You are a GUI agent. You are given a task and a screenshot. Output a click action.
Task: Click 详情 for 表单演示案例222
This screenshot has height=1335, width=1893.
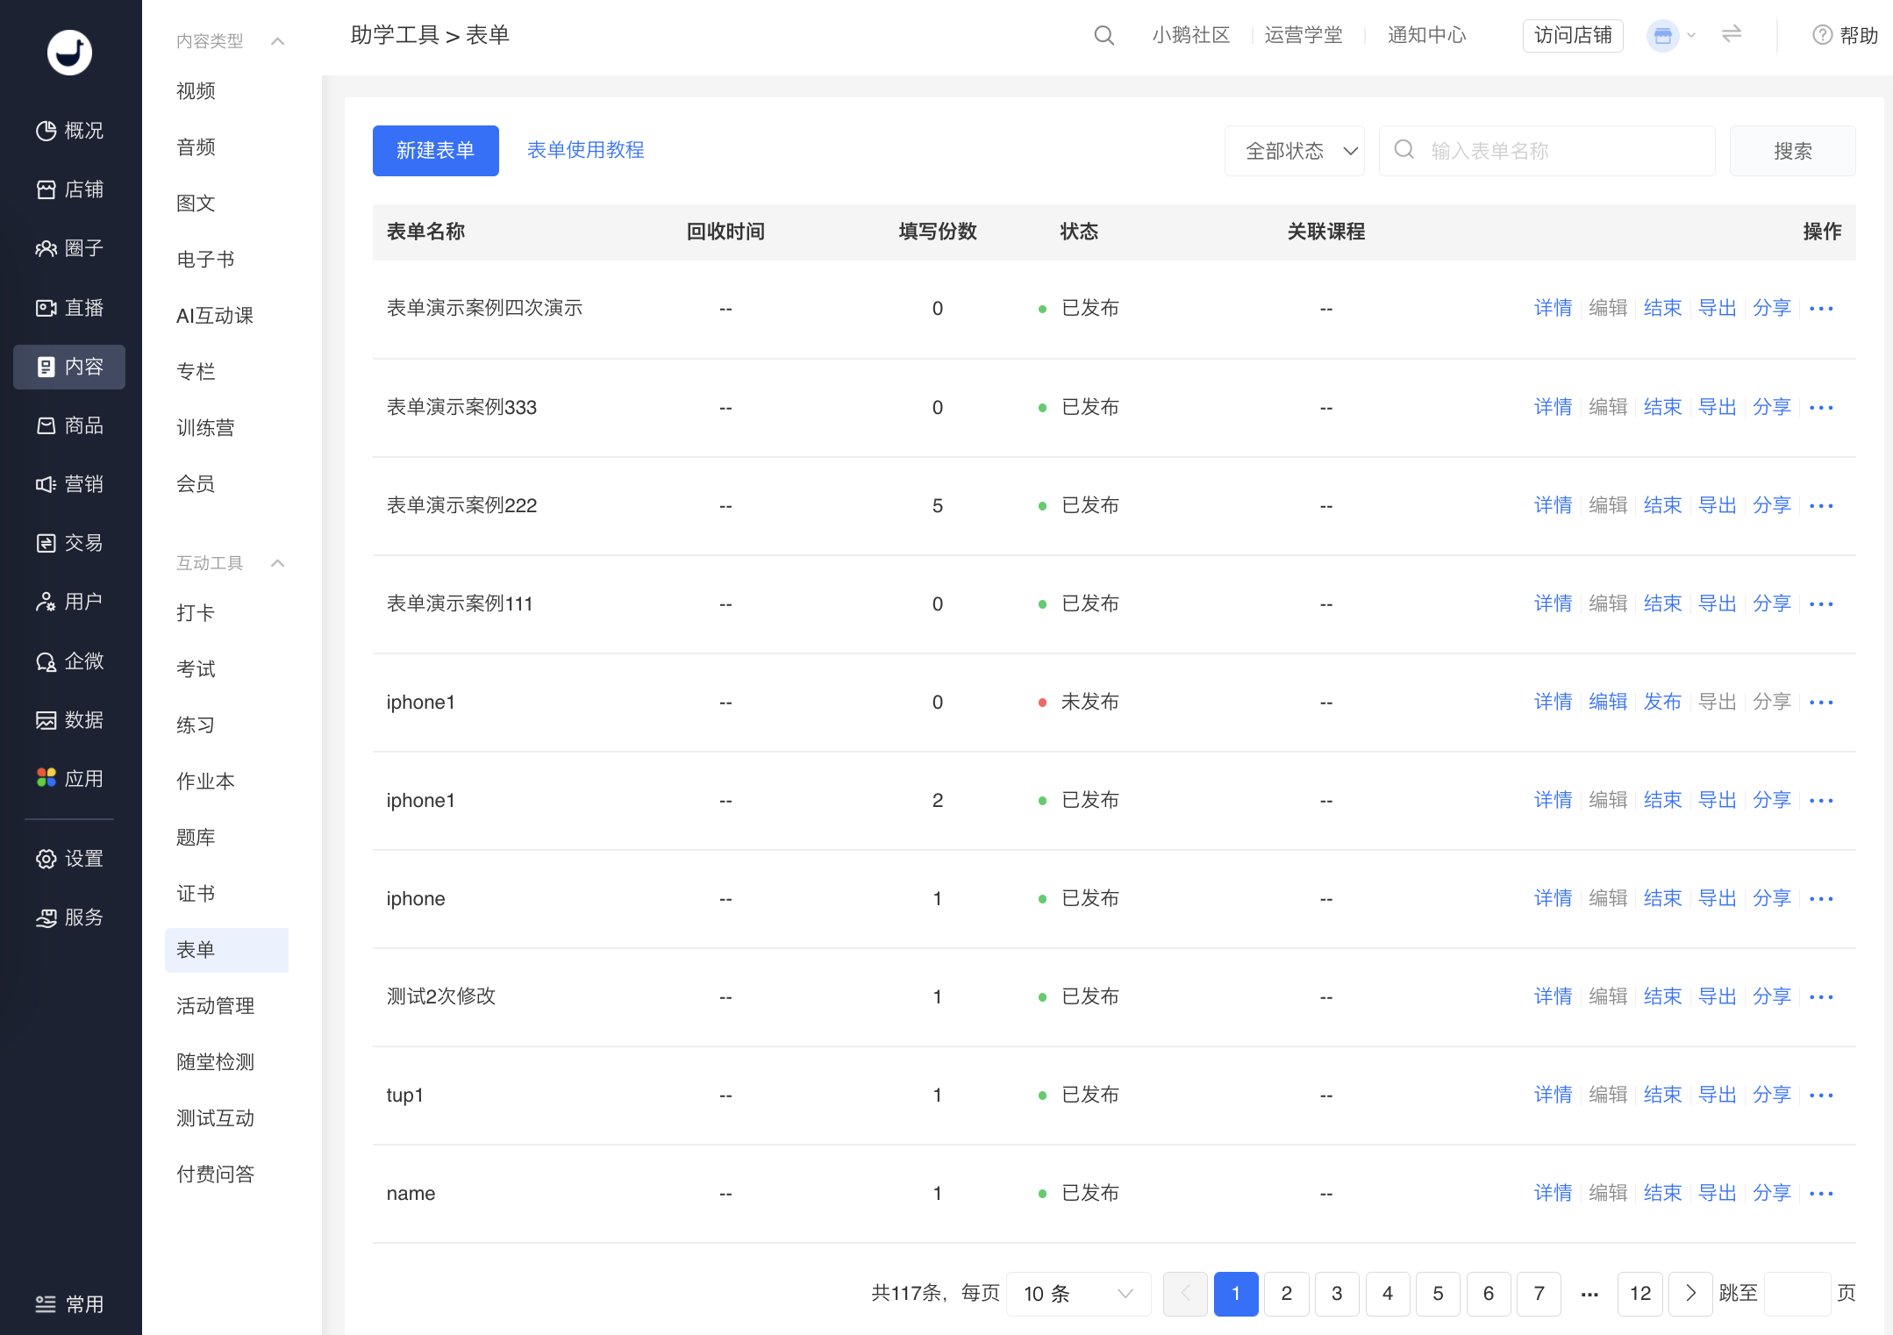1553,505
